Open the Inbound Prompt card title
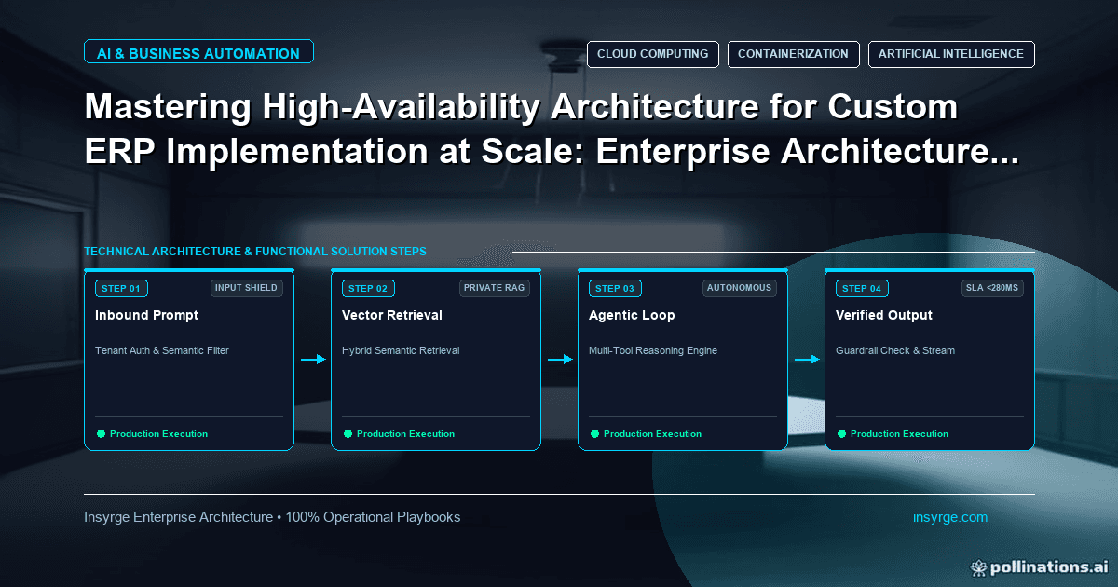Viewport: 1118px width, 587px height. (146, 315)
